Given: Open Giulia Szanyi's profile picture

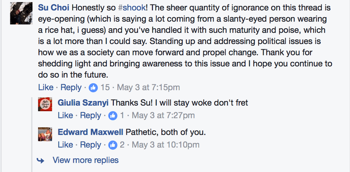Looking at the screenshot, I should (x=45, y=104).
